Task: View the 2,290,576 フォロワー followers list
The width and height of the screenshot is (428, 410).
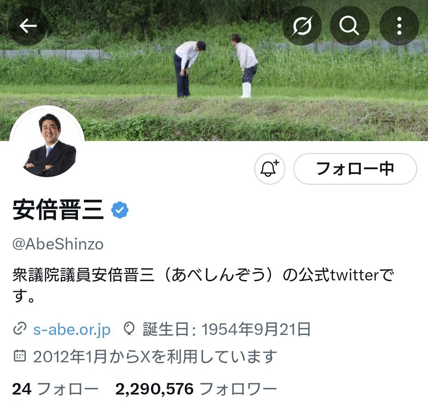Action: click(x=196, y=389)
